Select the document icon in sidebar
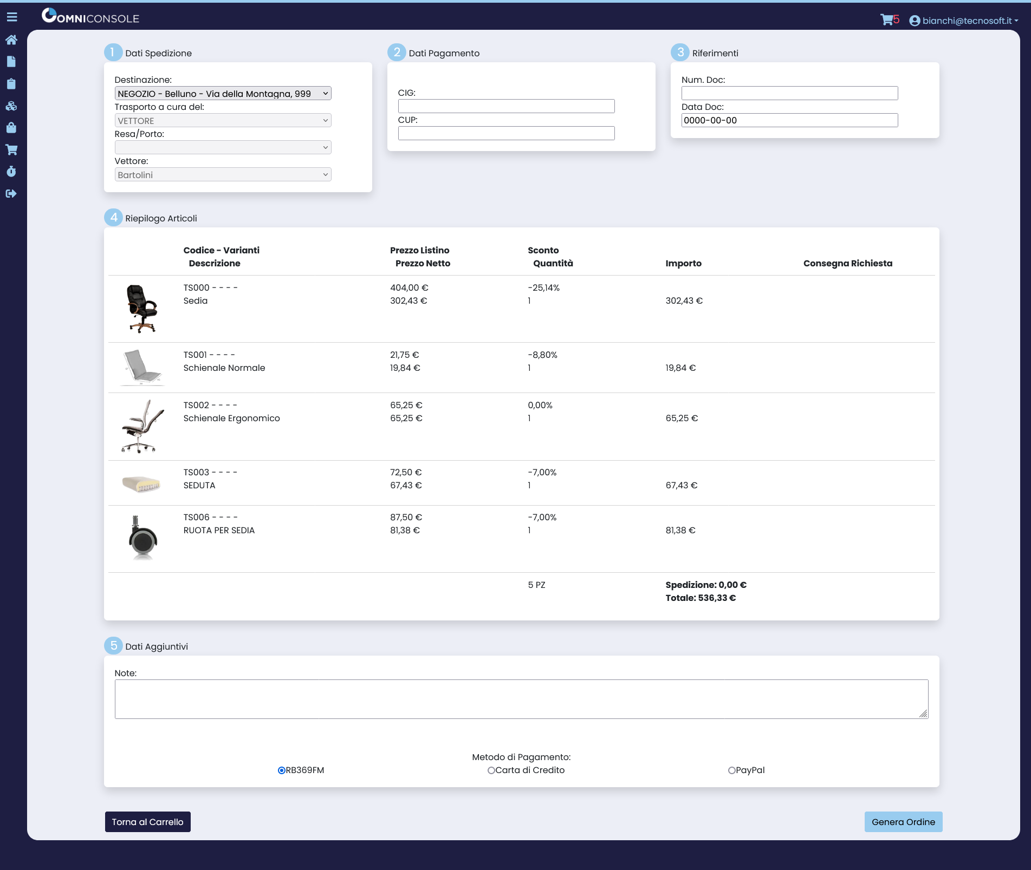1031x870 pixels. (11, 61)
